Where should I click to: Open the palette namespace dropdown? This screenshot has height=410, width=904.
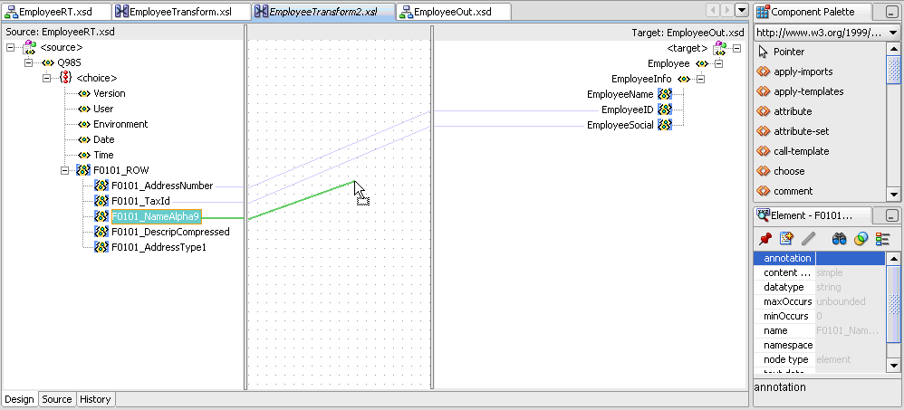pyautogui.click(x=892, y=33)
